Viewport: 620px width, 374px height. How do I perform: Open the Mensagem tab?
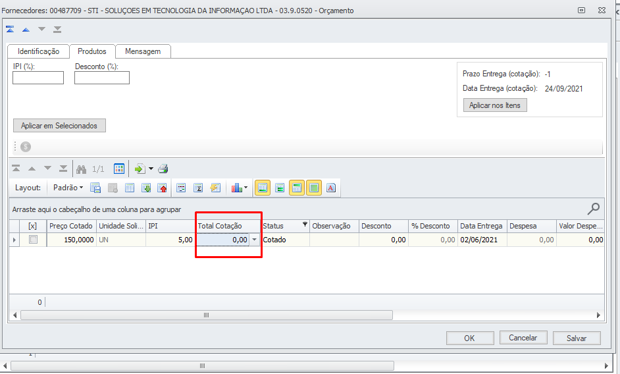(143, 51)
